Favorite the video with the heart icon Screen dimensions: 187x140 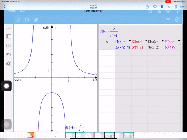(155, 7)
